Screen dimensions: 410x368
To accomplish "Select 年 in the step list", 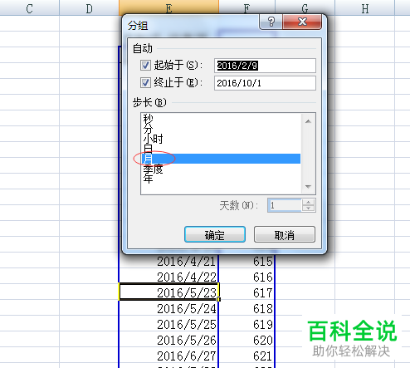I will [221, 179].
